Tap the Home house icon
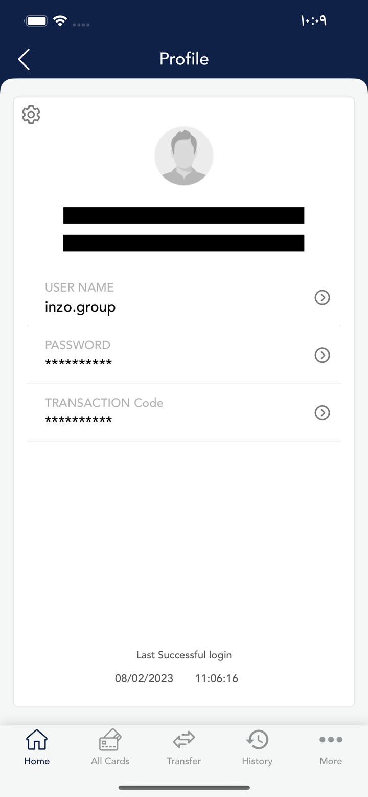 pyautogui.click(x=37, y=740)
